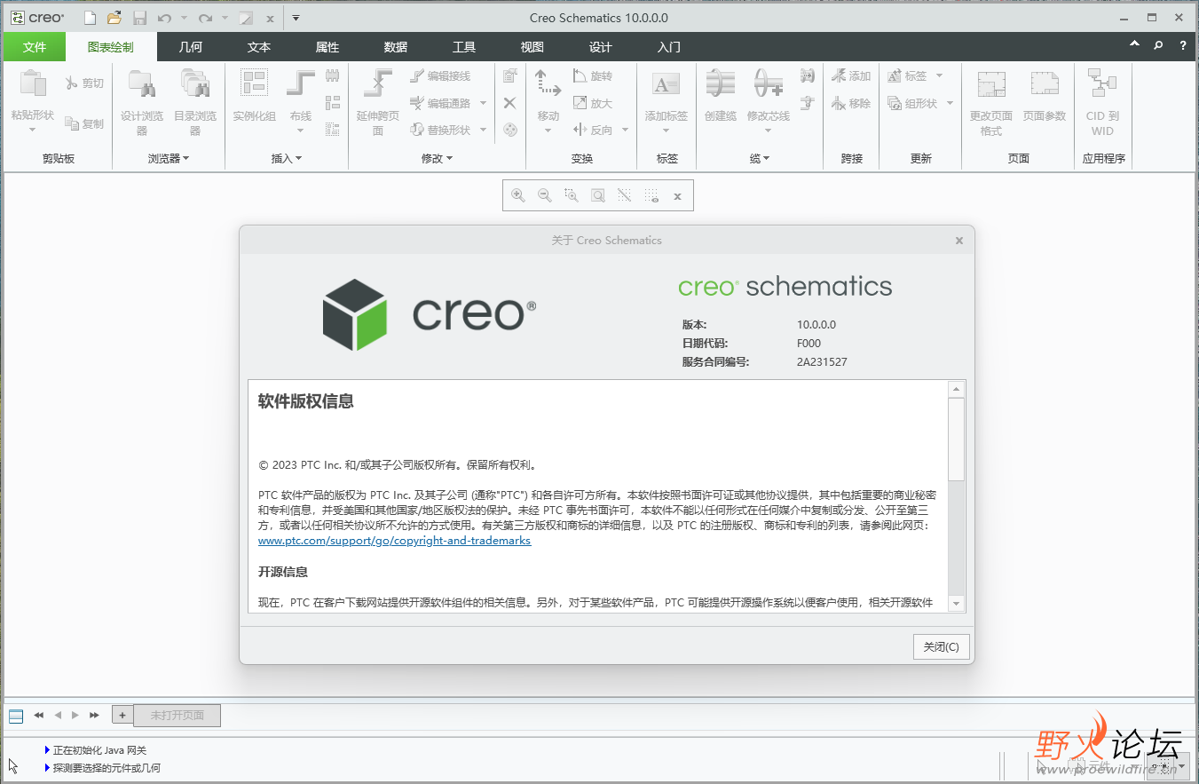This screenshot has width=1199, height=784.
Task: Click the 移动 move tool icon
Action: click(x=548, y=83)
